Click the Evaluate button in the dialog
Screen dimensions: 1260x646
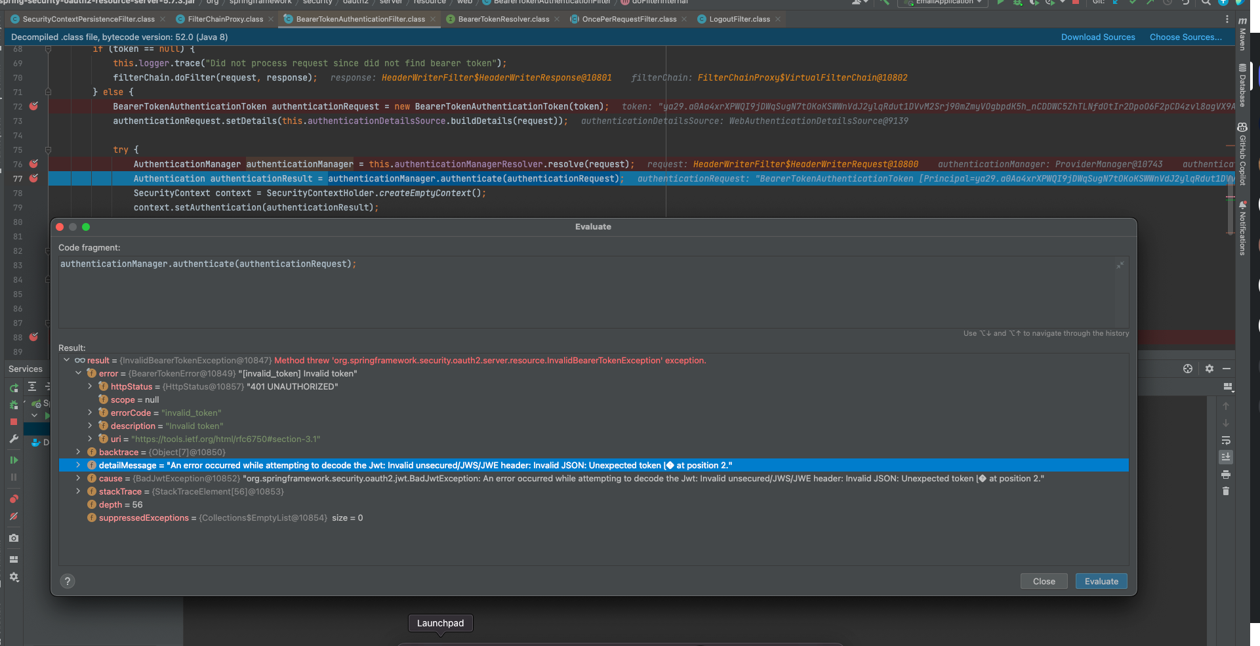(1101, 581)
